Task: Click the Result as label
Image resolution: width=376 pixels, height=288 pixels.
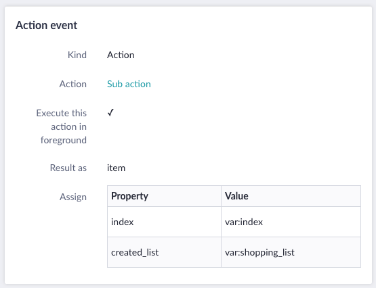Action: coord(68,168)
